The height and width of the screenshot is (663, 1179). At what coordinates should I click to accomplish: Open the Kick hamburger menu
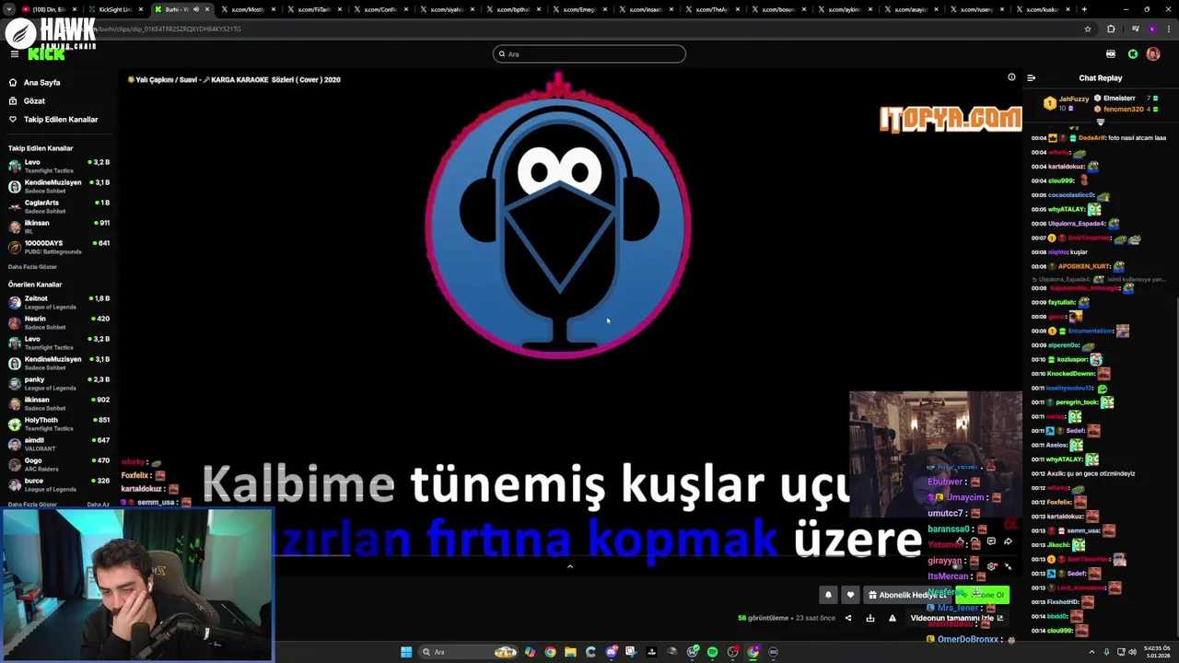(14, 54)
